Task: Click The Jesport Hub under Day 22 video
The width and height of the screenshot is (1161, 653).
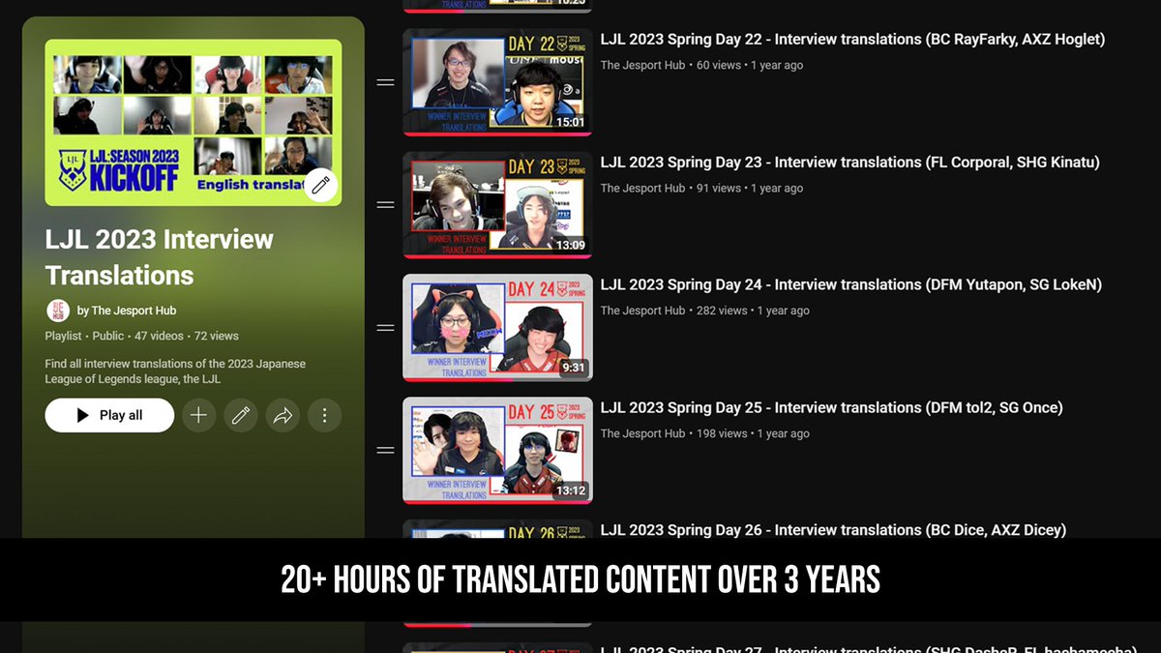Action: (x=642, y=65)
